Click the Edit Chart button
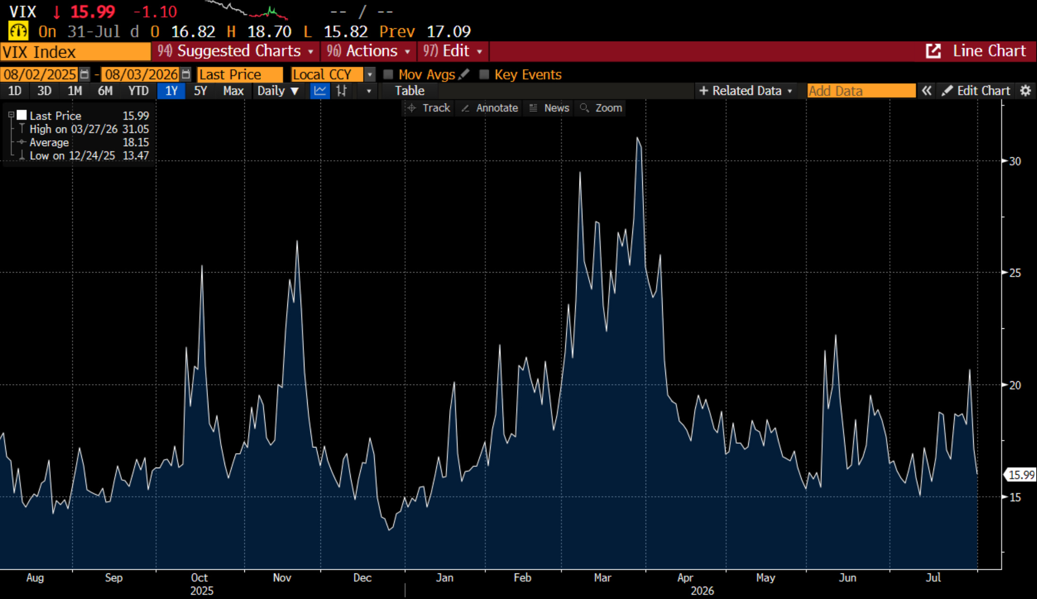The width and height of the screenshot is (1037, 599). 977,91
